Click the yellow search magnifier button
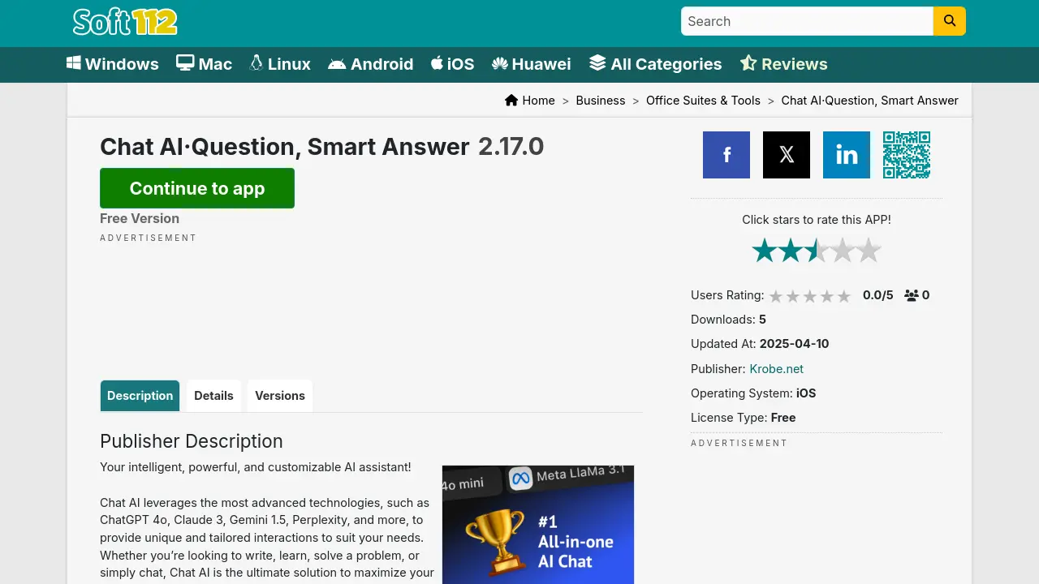The height and width of the screenshot is (584, 1039). click(x=950, y=21)
